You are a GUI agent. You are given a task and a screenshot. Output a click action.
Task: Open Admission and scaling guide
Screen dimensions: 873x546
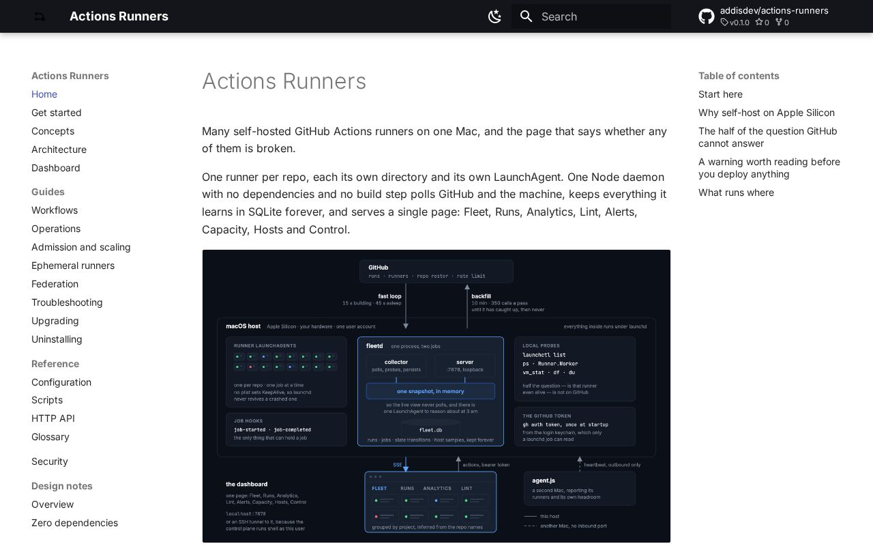click(81, 247)
